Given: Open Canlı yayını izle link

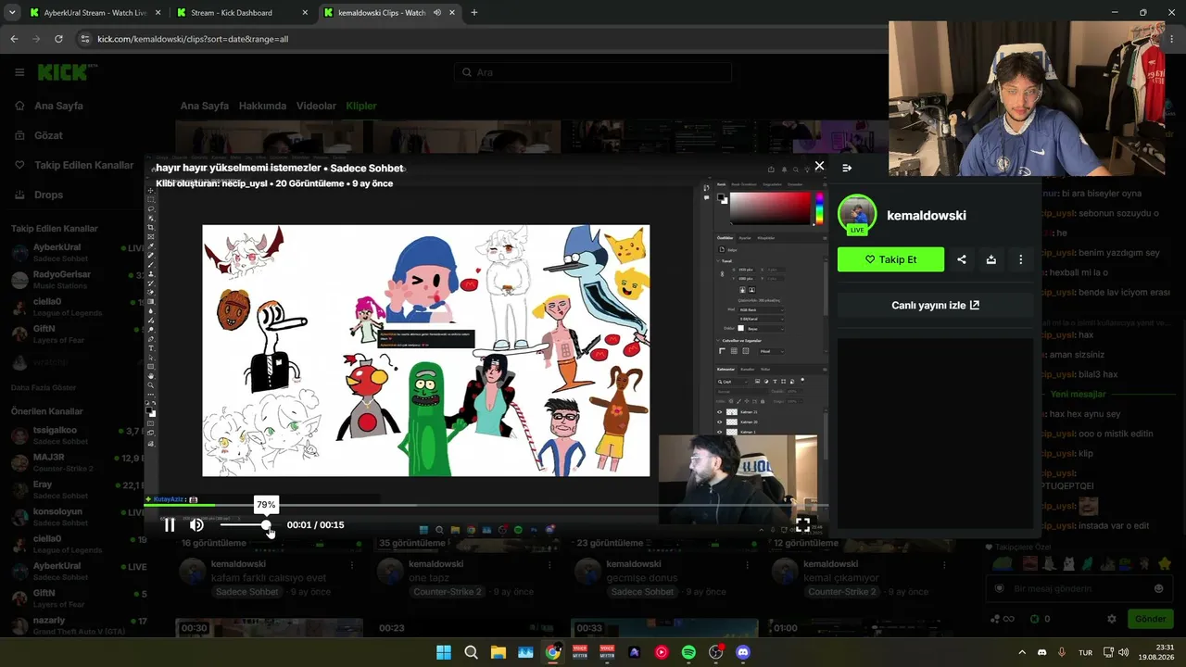Looking at the screenshot, I should tap(935, 306).
